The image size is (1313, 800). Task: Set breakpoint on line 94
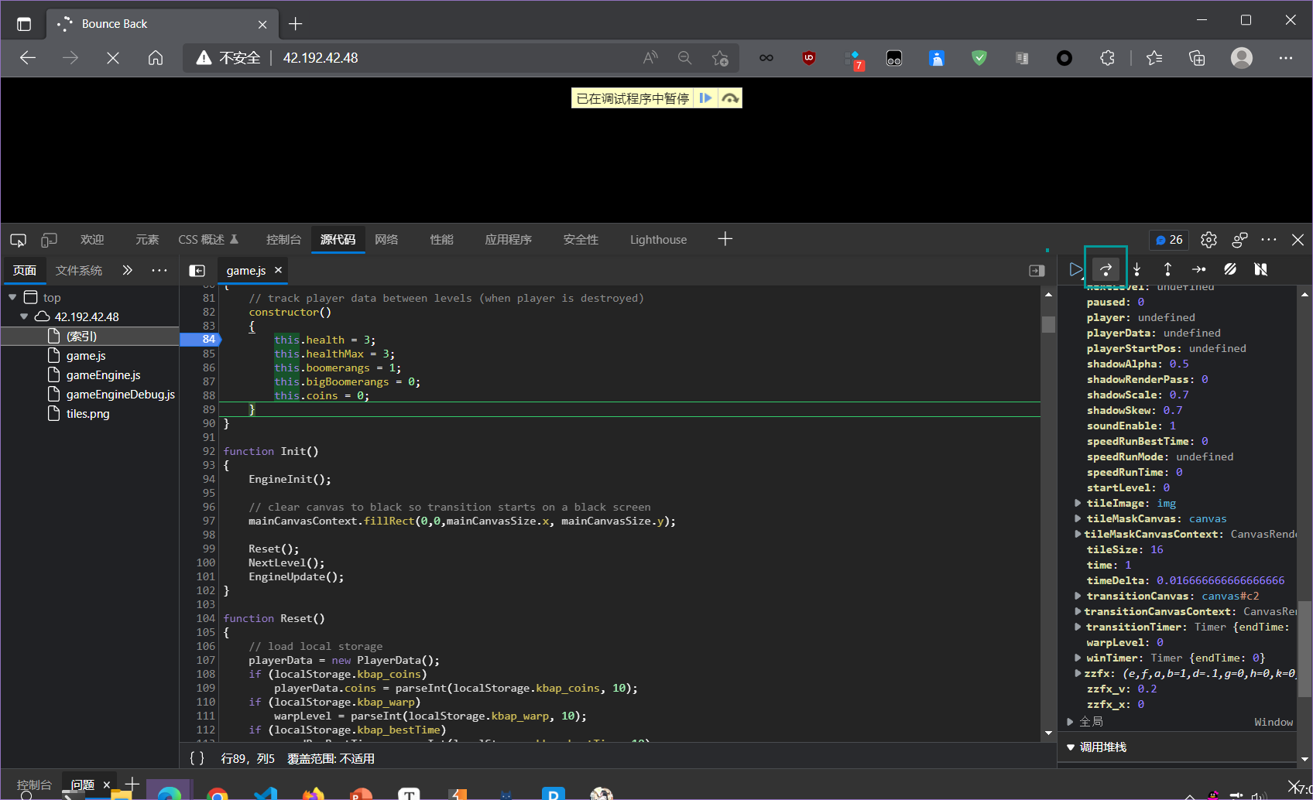(208, 479)
